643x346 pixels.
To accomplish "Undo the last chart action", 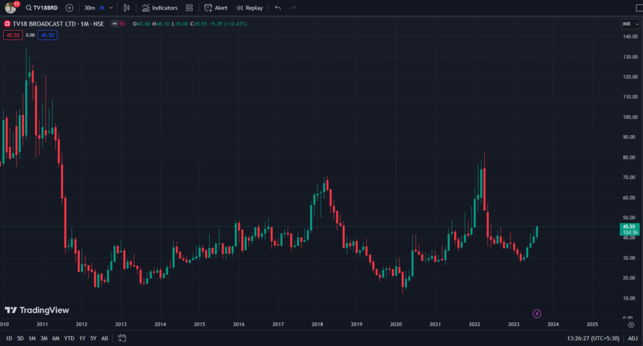I will click(278, 8).
